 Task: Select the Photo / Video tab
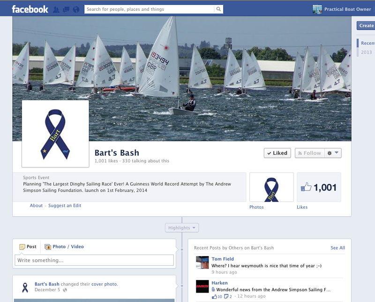tap(64, 247)
